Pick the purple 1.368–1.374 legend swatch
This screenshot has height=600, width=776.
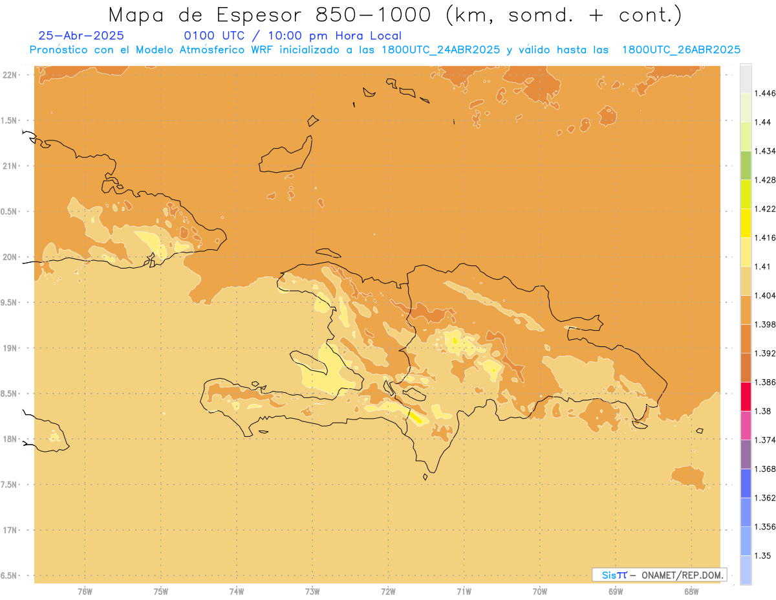[746, 454]
